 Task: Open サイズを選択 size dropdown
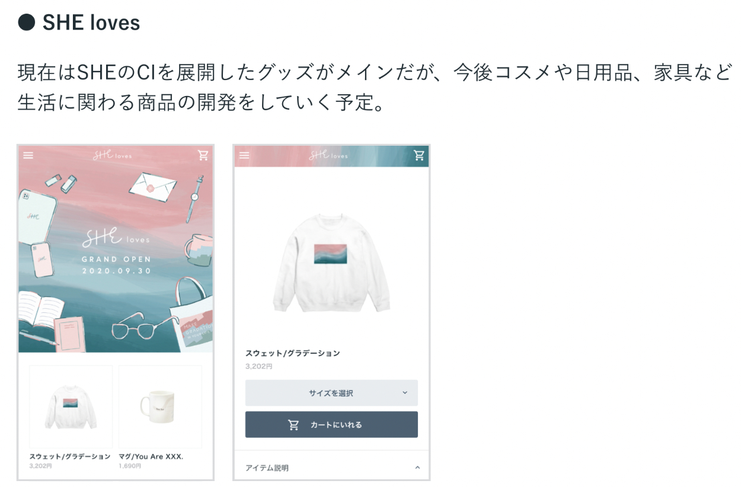331,393
